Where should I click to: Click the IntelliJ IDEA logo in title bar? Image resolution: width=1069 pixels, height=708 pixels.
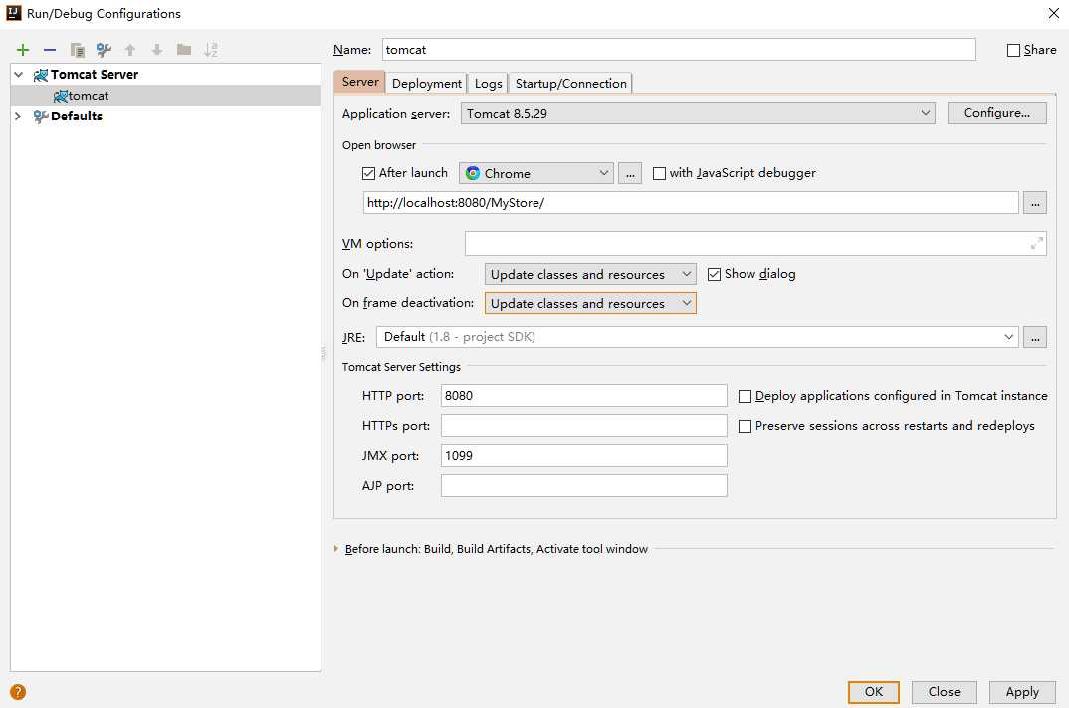point(14,12)
